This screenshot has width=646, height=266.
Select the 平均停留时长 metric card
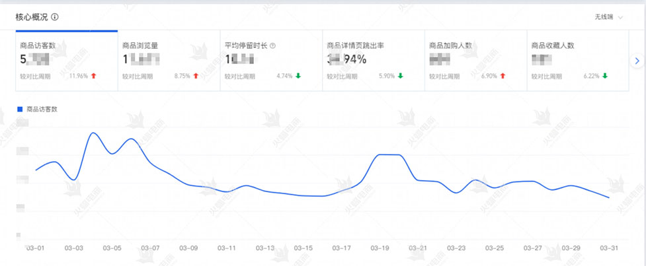(270, 61)
